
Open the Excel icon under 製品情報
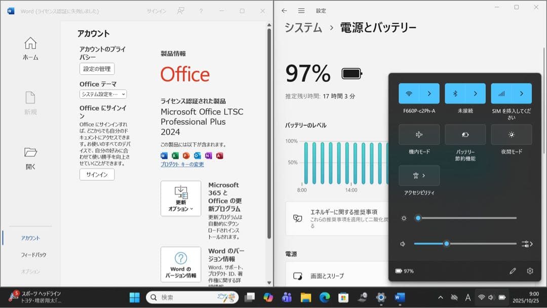(x=175, y=156)
